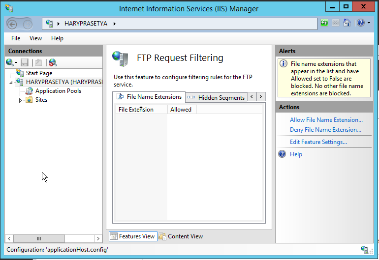Click the Deny File Name Extension link
This screenshot has height=260, width=379.
click(x=325, y=130)
